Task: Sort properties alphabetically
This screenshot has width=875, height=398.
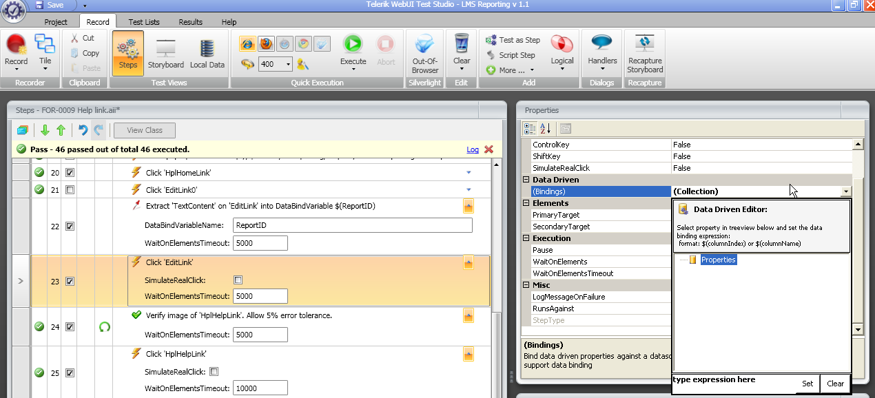Action: tap(545, 128)
